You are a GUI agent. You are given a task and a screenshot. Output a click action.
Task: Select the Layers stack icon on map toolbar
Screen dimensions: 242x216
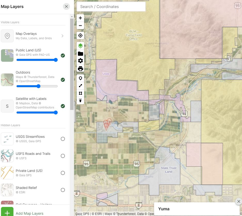80,45
